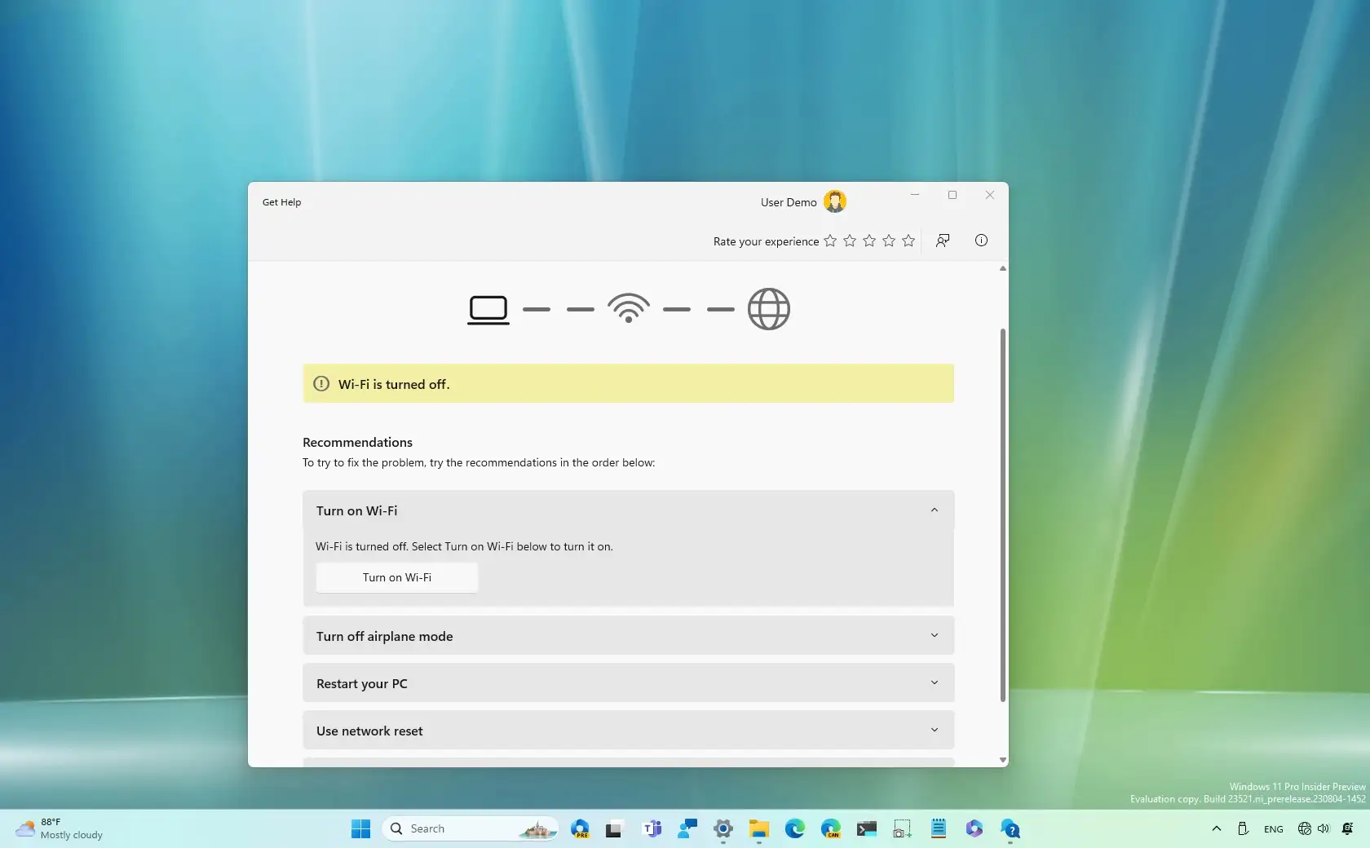This screenshot has width=1370, height=848.
Task: Show hidden icons in system tray
Action: tap(1216, 829)
